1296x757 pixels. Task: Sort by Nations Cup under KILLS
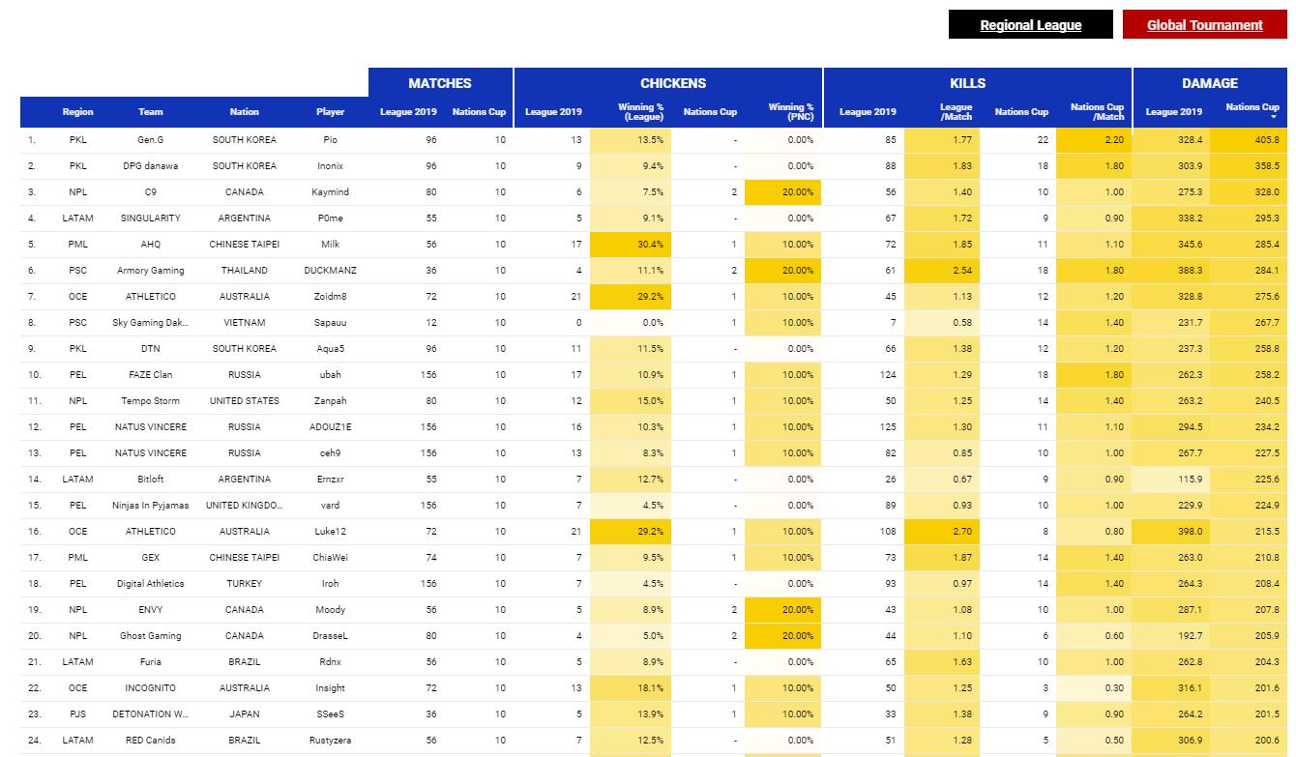[1021, 112]
